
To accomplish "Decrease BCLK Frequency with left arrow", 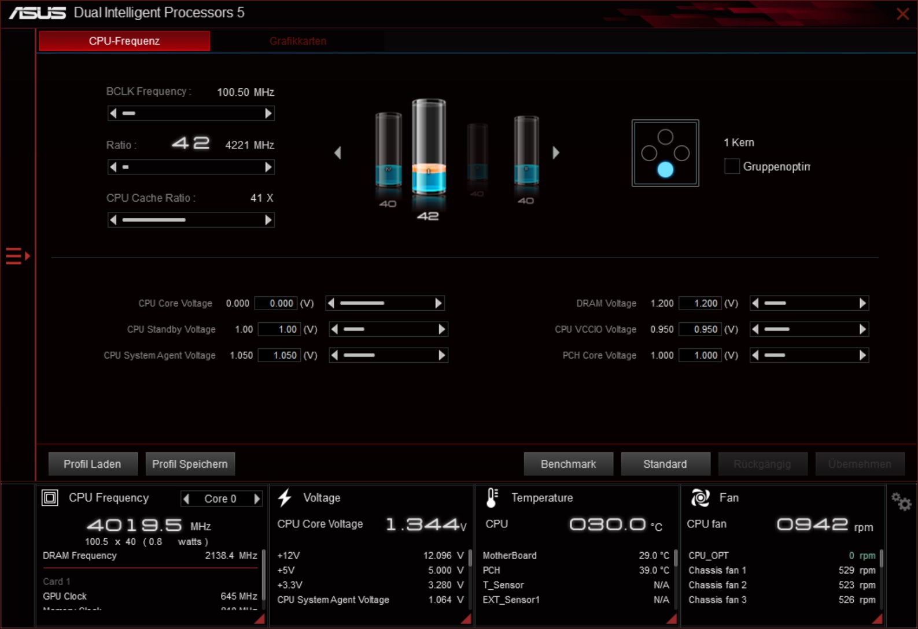I will [113, 113].
